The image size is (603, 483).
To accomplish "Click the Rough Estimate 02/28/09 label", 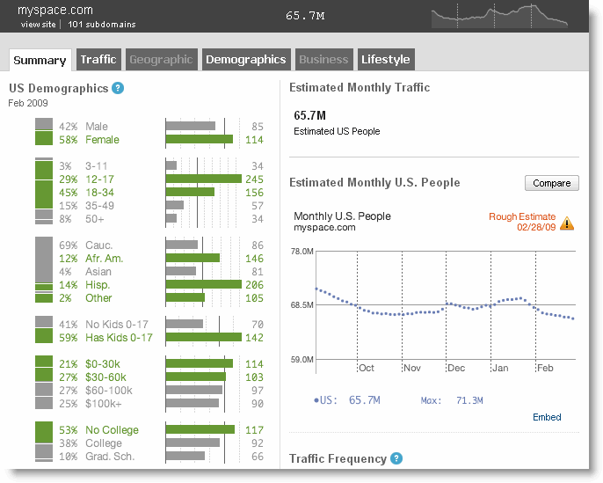I will click(522, 222).
